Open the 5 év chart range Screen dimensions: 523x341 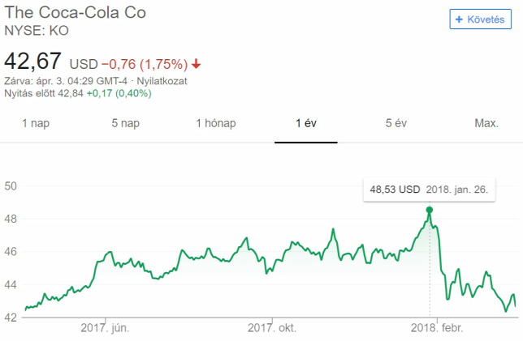click(x=396, y=123)
